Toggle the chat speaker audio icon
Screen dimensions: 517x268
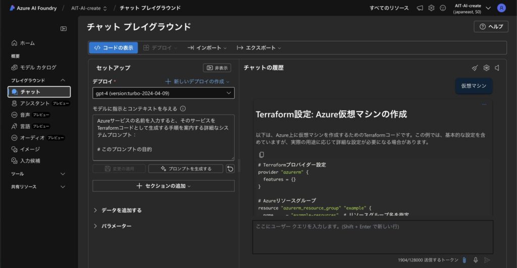[497, 68]
